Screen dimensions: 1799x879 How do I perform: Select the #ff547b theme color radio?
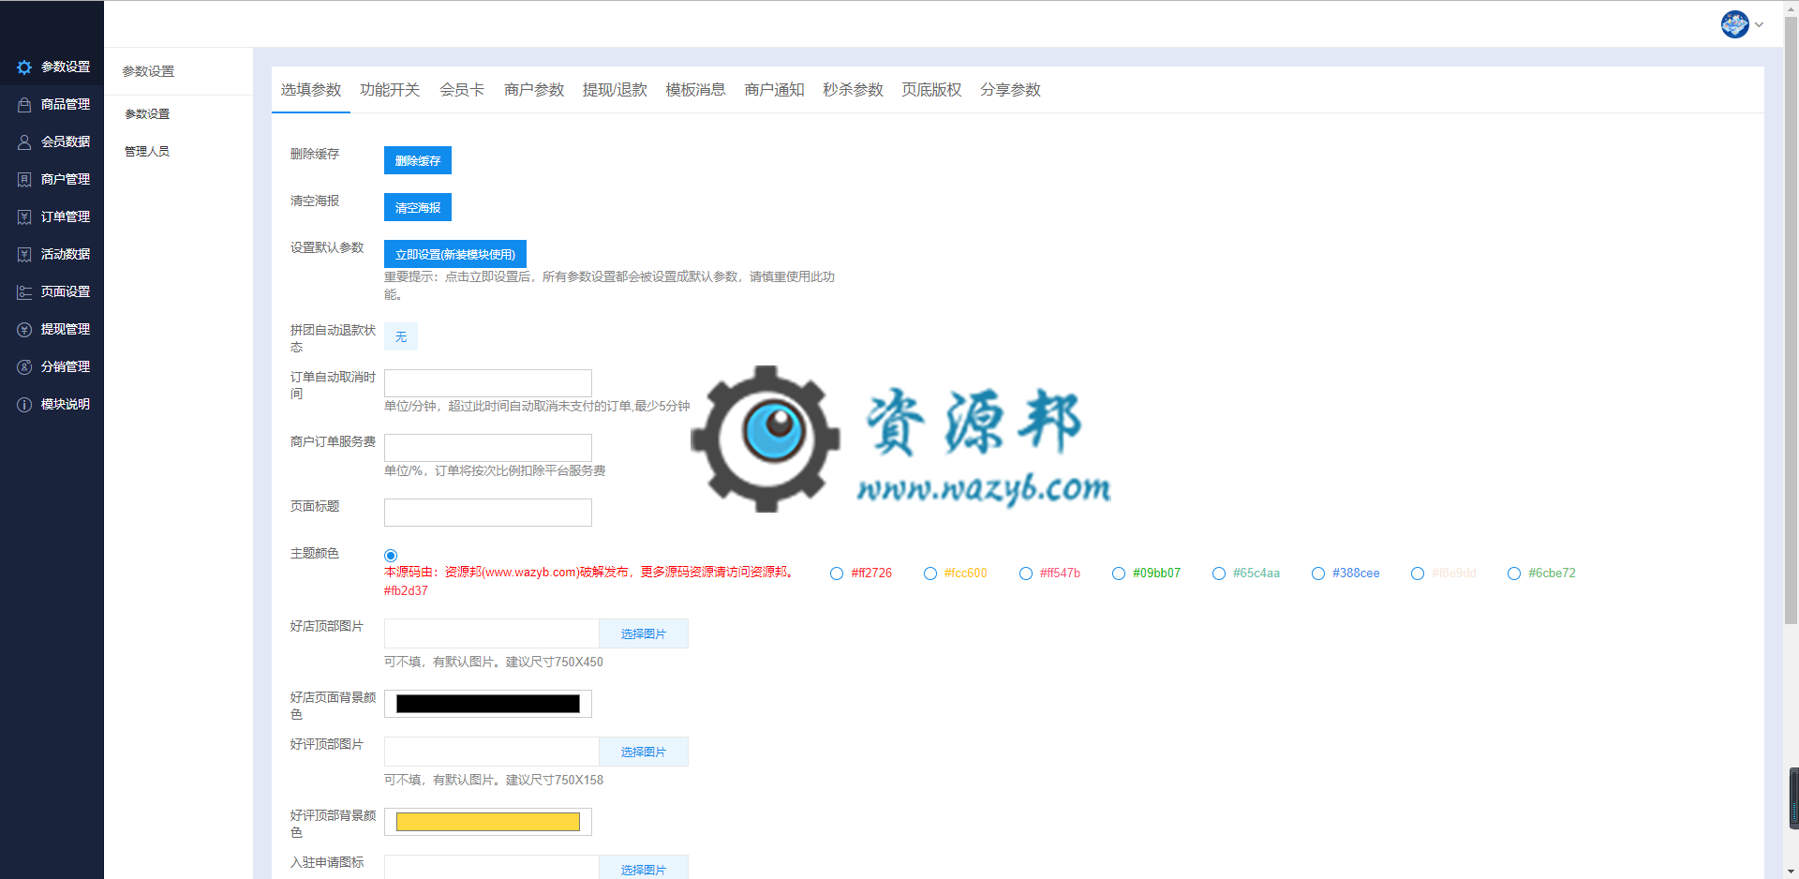point(1026,574)
